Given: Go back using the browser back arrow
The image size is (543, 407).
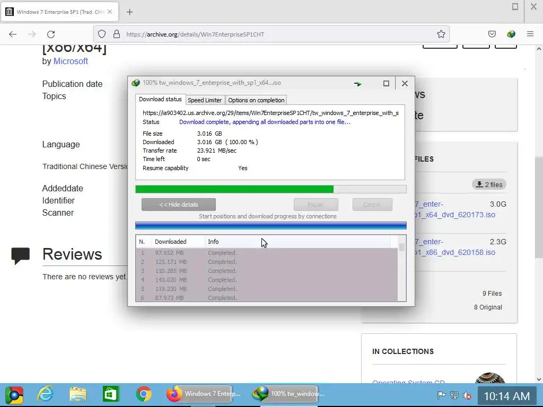Looking at the screenshot, I should coord(13,34).
